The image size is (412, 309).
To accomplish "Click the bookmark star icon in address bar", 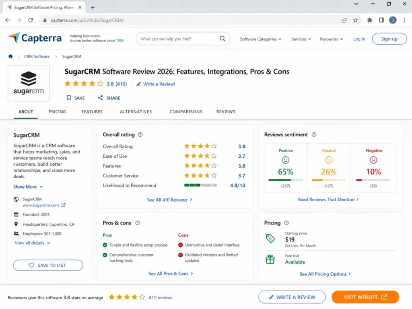I will click(x=355, y=20).
